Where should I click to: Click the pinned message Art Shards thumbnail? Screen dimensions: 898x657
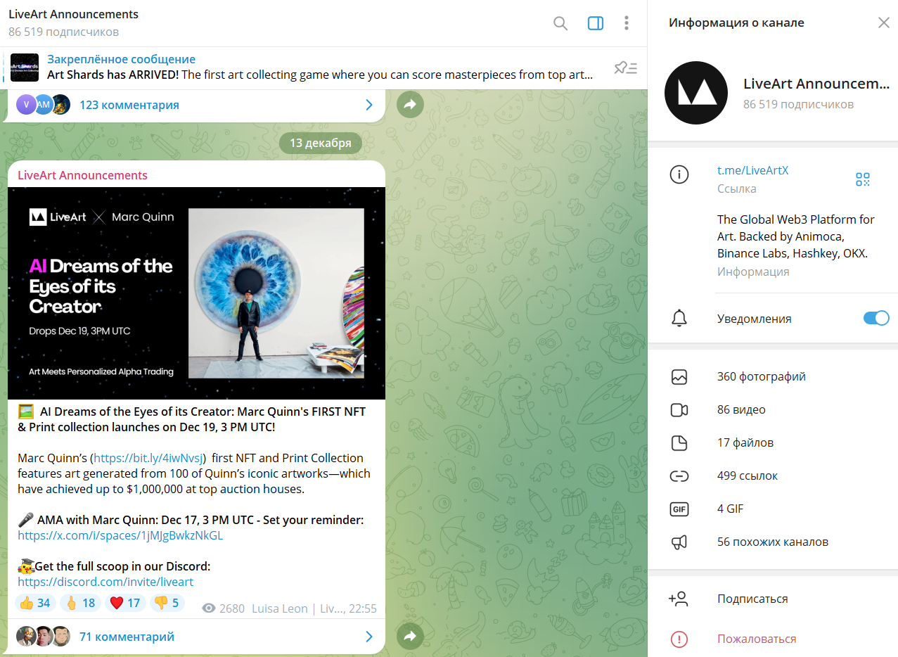tap(25, 68)
